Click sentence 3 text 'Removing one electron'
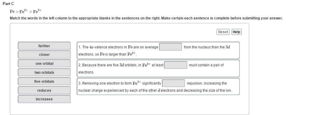Screen dimensions: 321x115 [120, 83]
